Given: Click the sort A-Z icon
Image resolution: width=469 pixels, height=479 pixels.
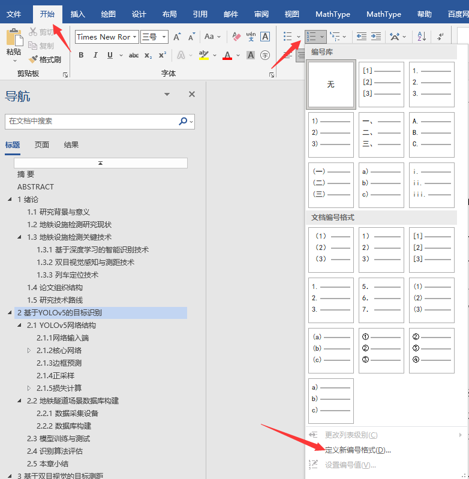Looking at the screenshot, I should tap(422, 37).
